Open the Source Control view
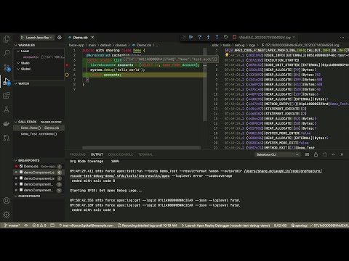The width and height of the screenshot is (349, 261). tap(7, 67)
